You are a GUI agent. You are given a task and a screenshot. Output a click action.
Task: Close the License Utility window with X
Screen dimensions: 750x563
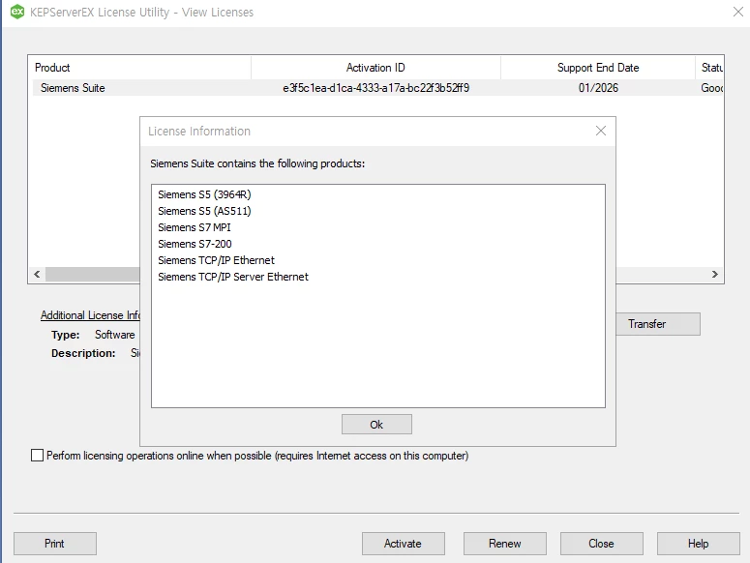point(738,12)
